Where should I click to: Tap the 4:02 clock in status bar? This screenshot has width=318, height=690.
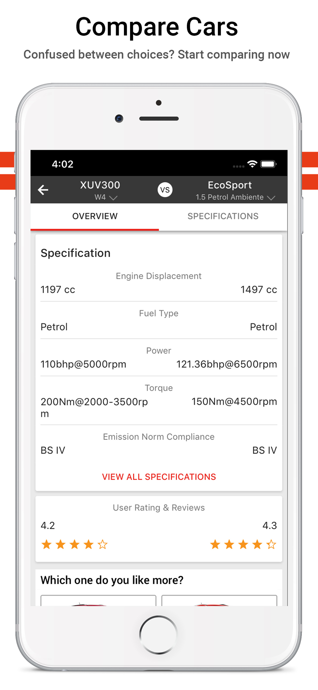[63, 164]
